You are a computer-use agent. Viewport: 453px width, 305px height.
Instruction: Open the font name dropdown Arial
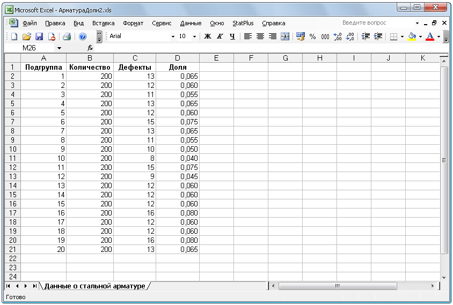[173, 36]
